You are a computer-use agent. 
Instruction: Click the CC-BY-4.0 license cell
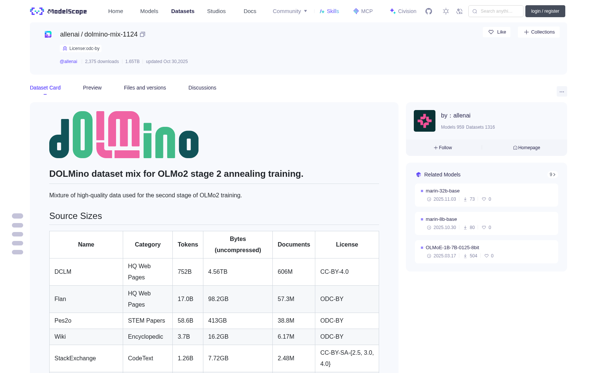pos(347,272)
